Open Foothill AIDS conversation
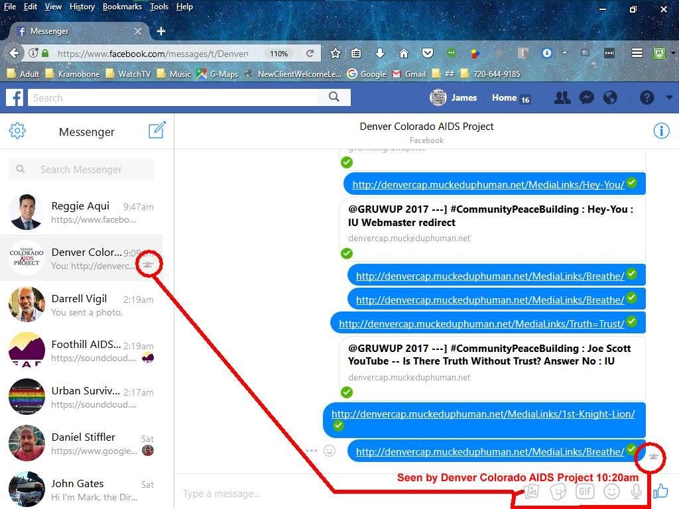Viewport: 679px width, 509px height. click(x=81, y=351)
